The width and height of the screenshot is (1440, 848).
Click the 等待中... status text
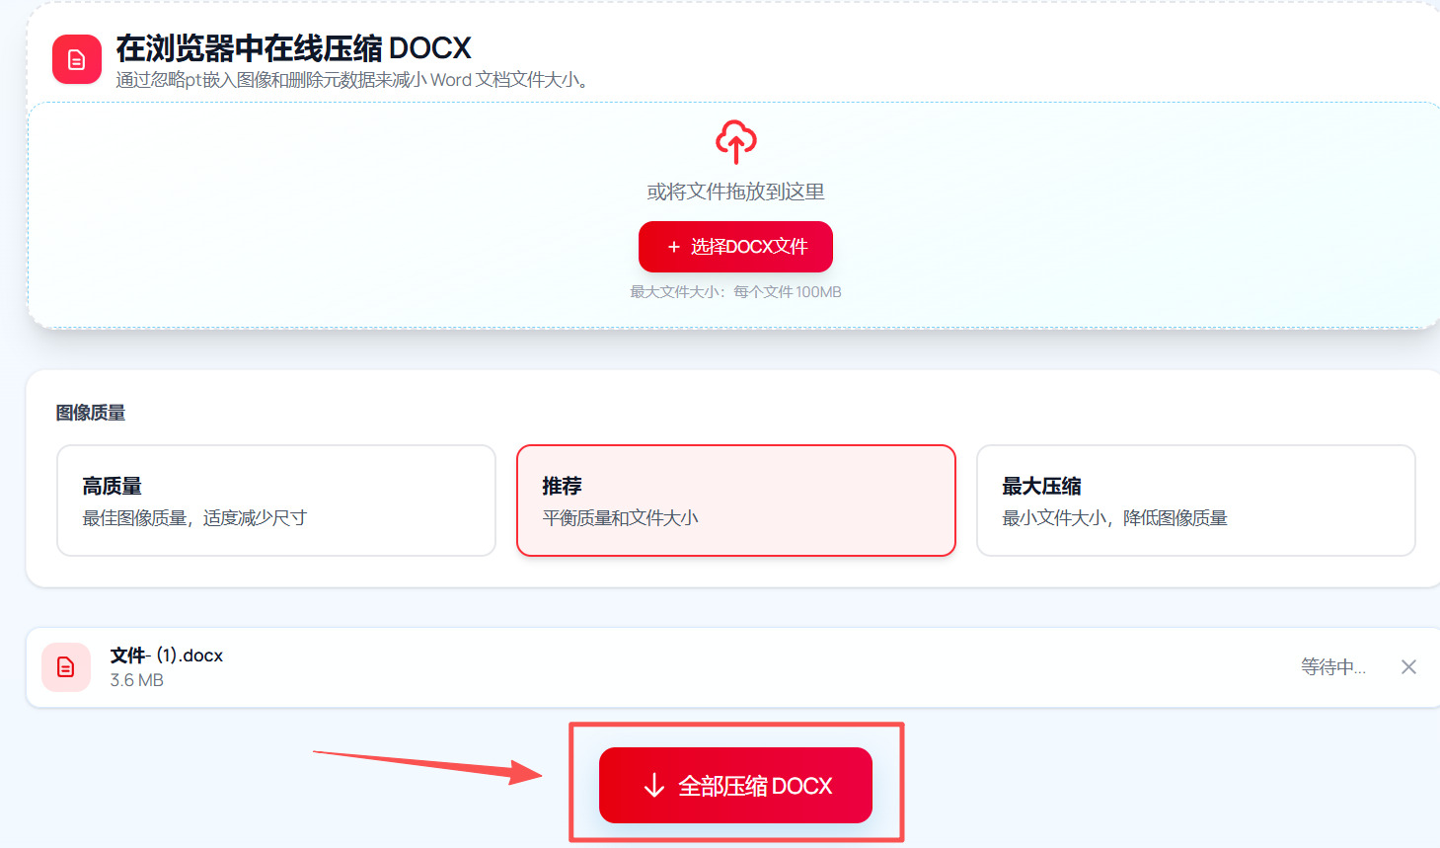(x=1333, y=667)
